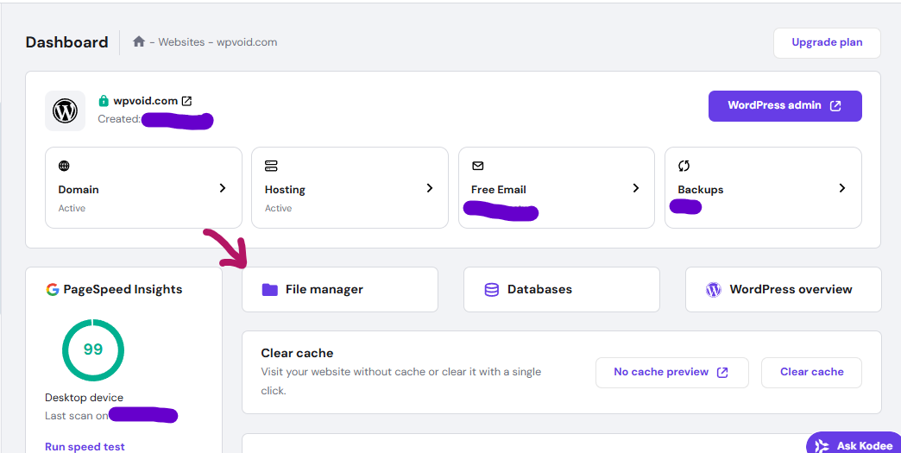
Task: Click the Clear cache heading
Action: [x=297, y=353]
